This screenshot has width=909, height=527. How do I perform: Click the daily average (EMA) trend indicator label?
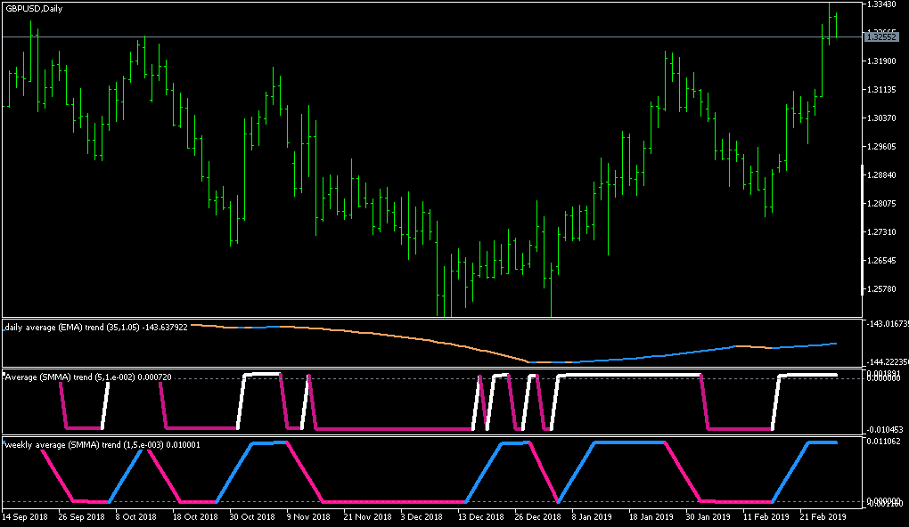tap(94, 327)
